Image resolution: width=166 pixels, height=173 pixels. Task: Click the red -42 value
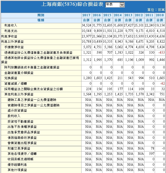tap(162, 84)
